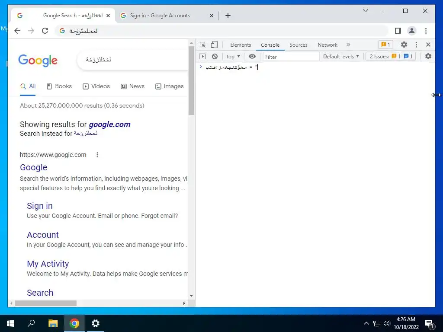Open the network tray icon
Screen dimensions: 443x332
pos(377,323)
